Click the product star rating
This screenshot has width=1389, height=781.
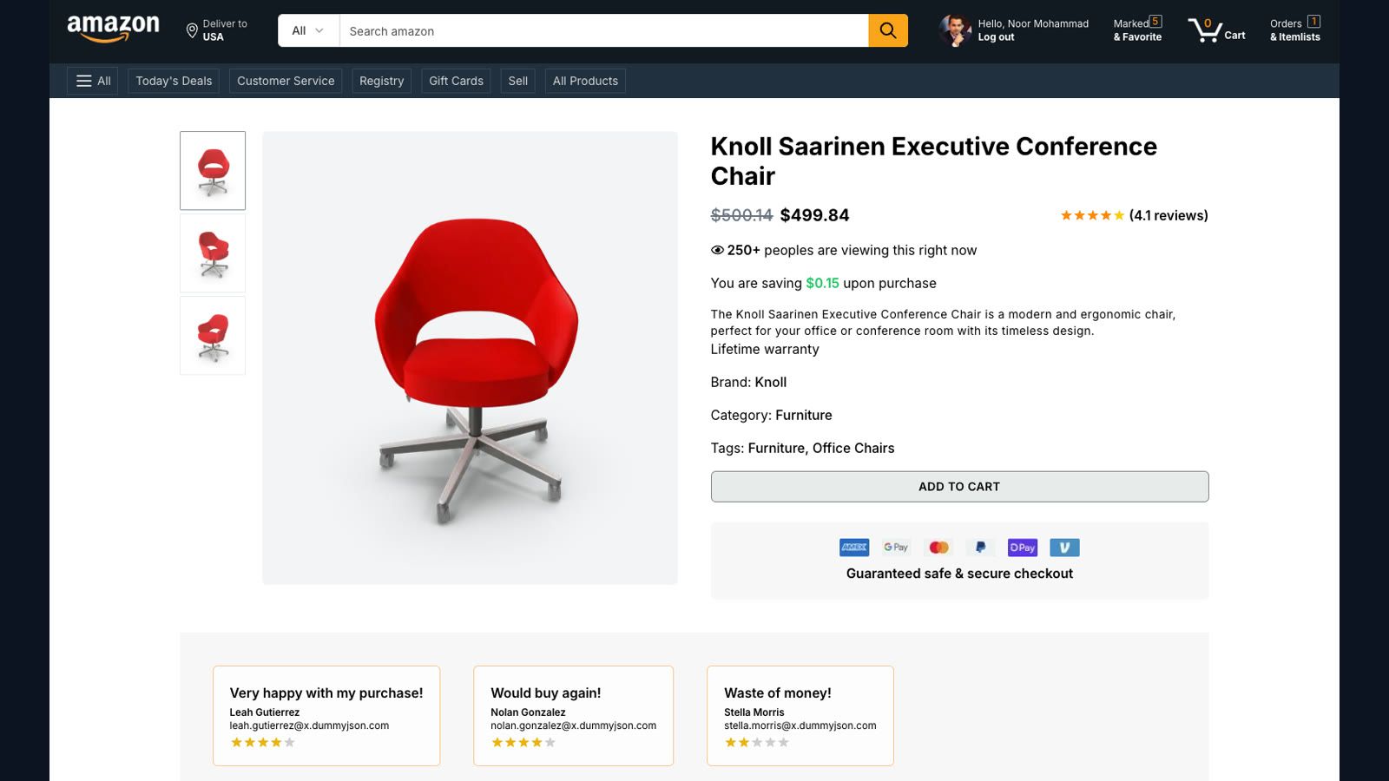1092,215
